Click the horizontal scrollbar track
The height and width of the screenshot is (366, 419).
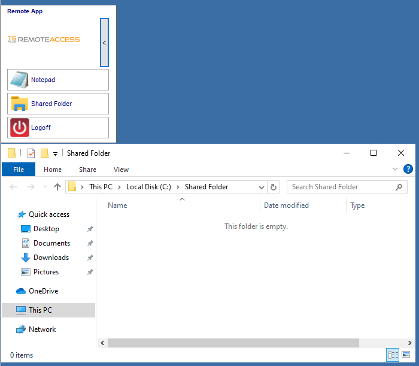383,343
